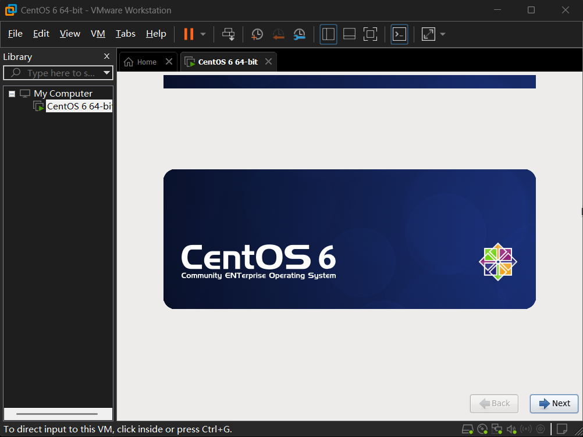The width and height of the screenshot is (583, 437).
Task: Click the stretch guest display icon
Action: coord(428,34)
